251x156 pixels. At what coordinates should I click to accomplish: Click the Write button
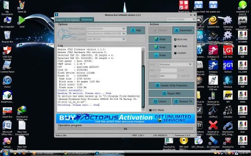coord(160,47)
